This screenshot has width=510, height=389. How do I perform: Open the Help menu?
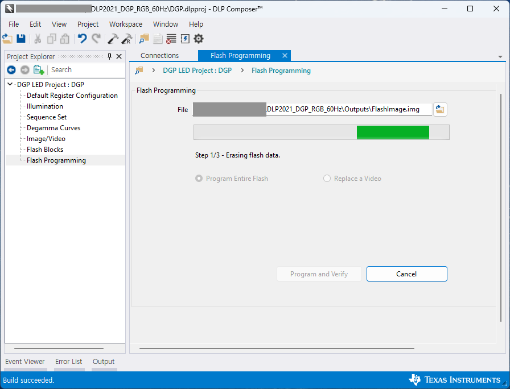[196, 24]
